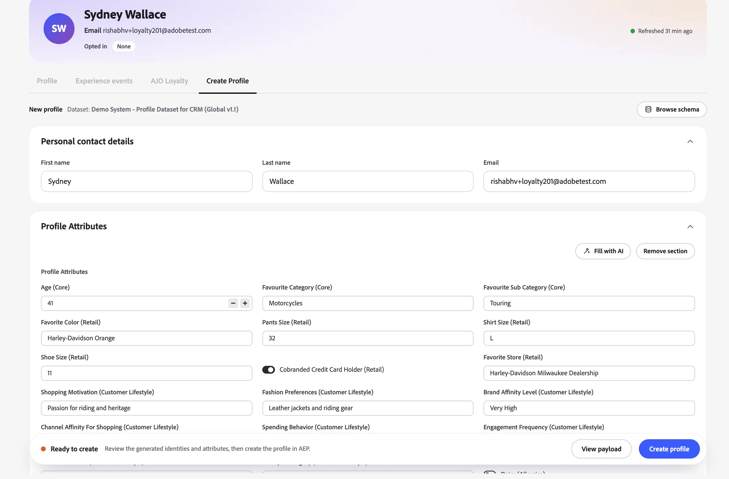Click the Favorite Color field
Screen dimensions: 729x479
[x=146, y=338]
